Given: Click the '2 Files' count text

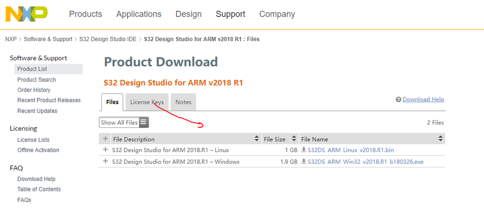Looking at the screenshot, I should coord(435,122).
